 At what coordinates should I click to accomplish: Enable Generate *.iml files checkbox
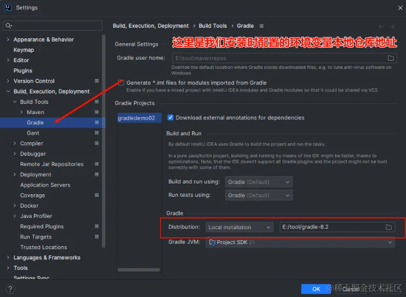pos(121,83)
